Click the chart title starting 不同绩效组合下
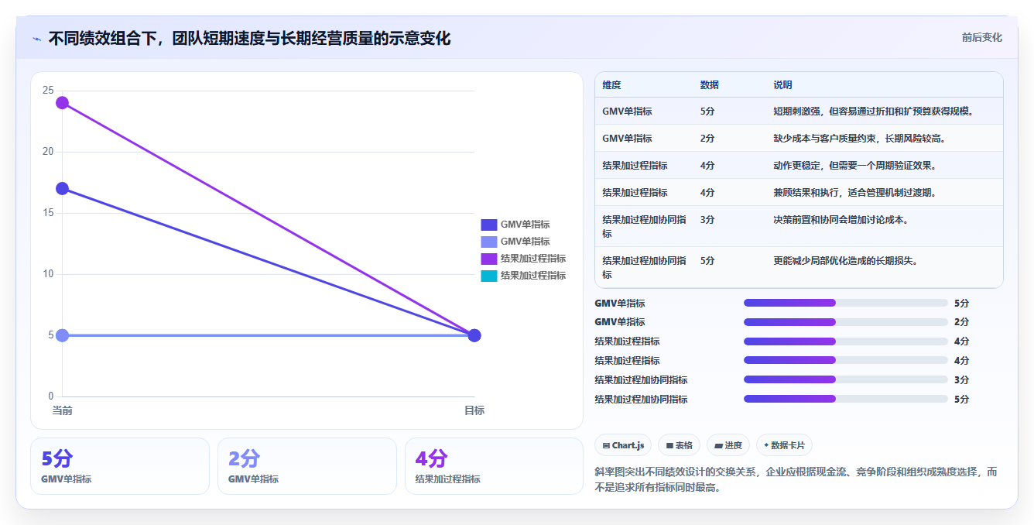This screenshot has height=525, width=1034. (x=249, y=38)
